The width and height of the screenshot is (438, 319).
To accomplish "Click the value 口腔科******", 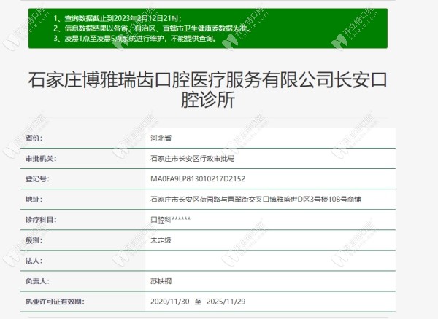I will pyautogui.click(x=170, y=220).
